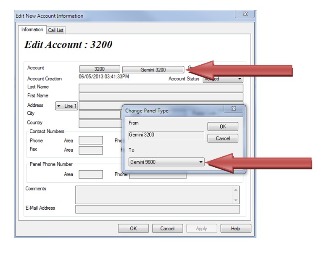Close the Change Panel Type dialog

234,109
